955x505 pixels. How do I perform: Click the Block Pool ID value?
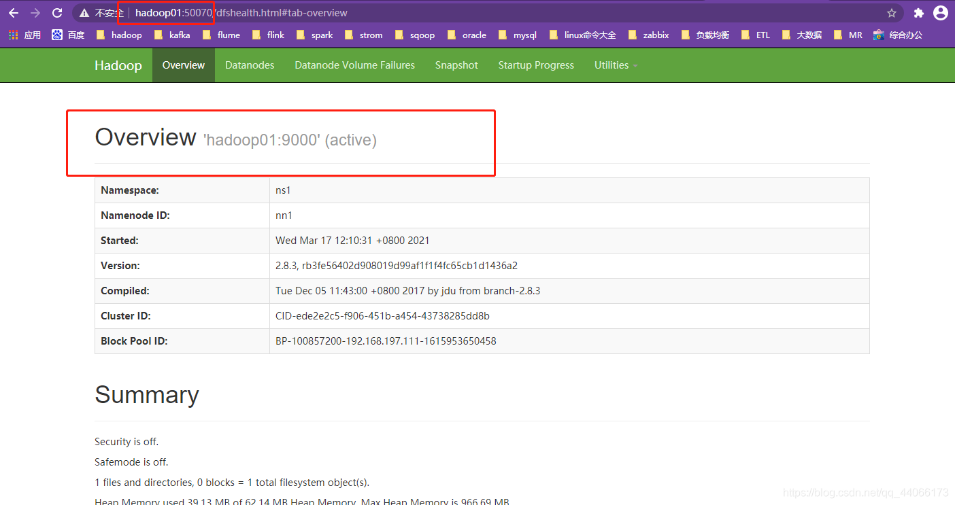[x=386, y=341]
